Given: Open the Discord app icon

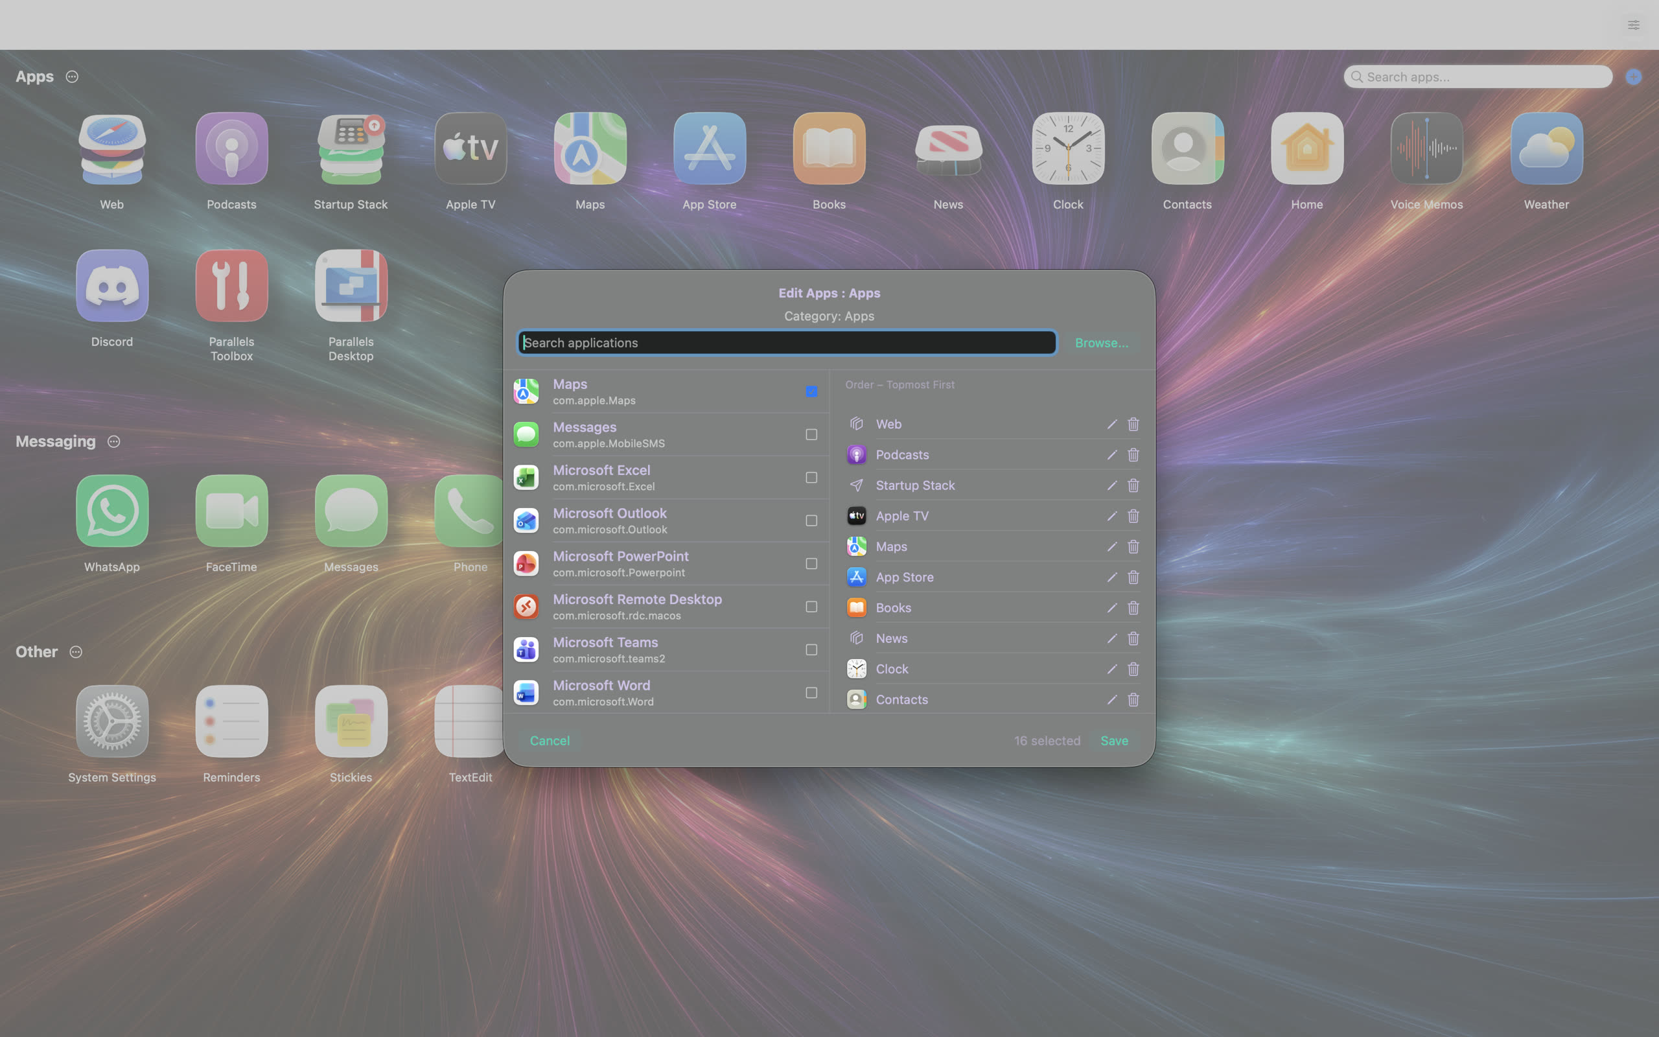Looking at the screenshot, I should [x=111, y=286].
